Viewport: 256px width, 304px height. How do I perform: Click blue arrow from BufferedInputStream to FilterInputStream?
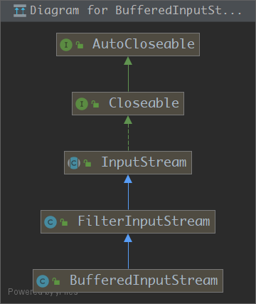pos(128,251)
